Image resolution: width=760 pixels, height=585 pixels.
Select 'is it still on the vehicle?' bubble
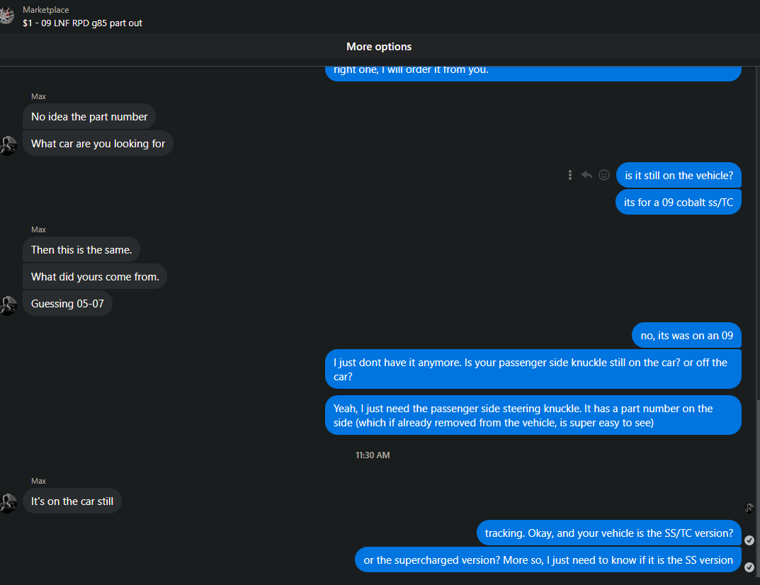click(x=679, y=176)
